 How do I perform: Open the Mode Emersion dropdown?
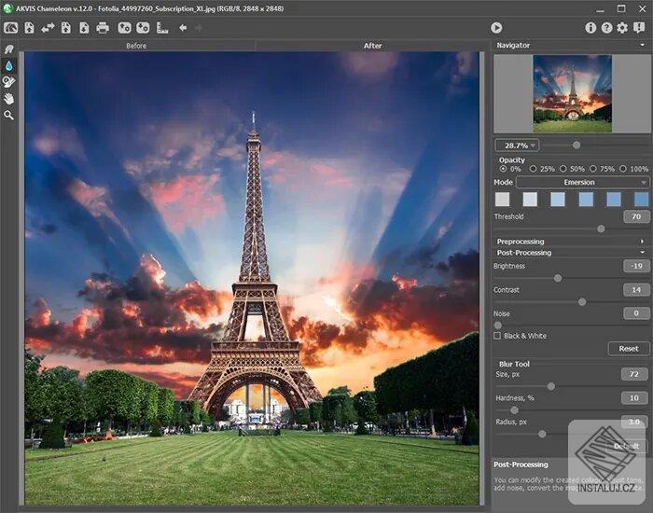tap(582, 183)
